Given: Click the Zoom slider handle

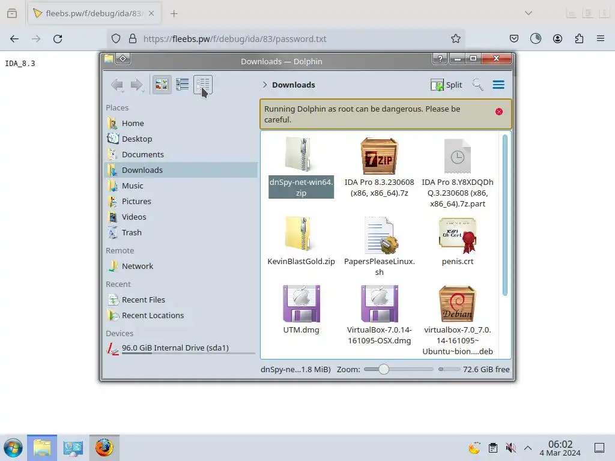Looking at the screenshot, I should coord(384,369).
